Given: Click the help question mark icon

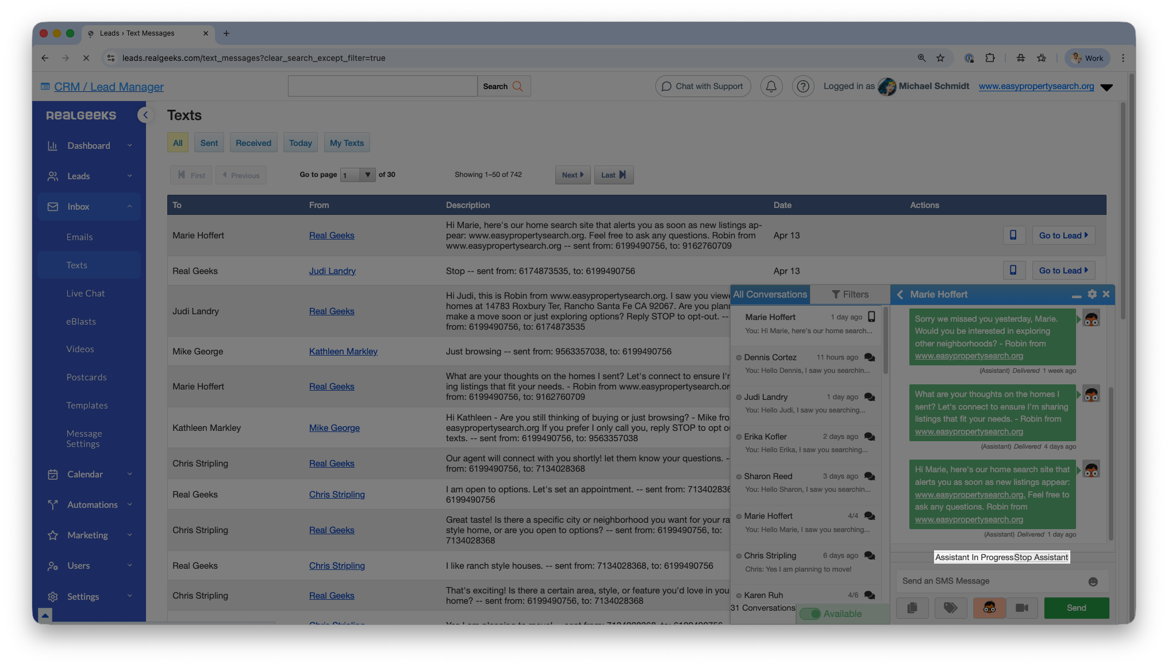Looking at the screenshot, I should 803,86.
